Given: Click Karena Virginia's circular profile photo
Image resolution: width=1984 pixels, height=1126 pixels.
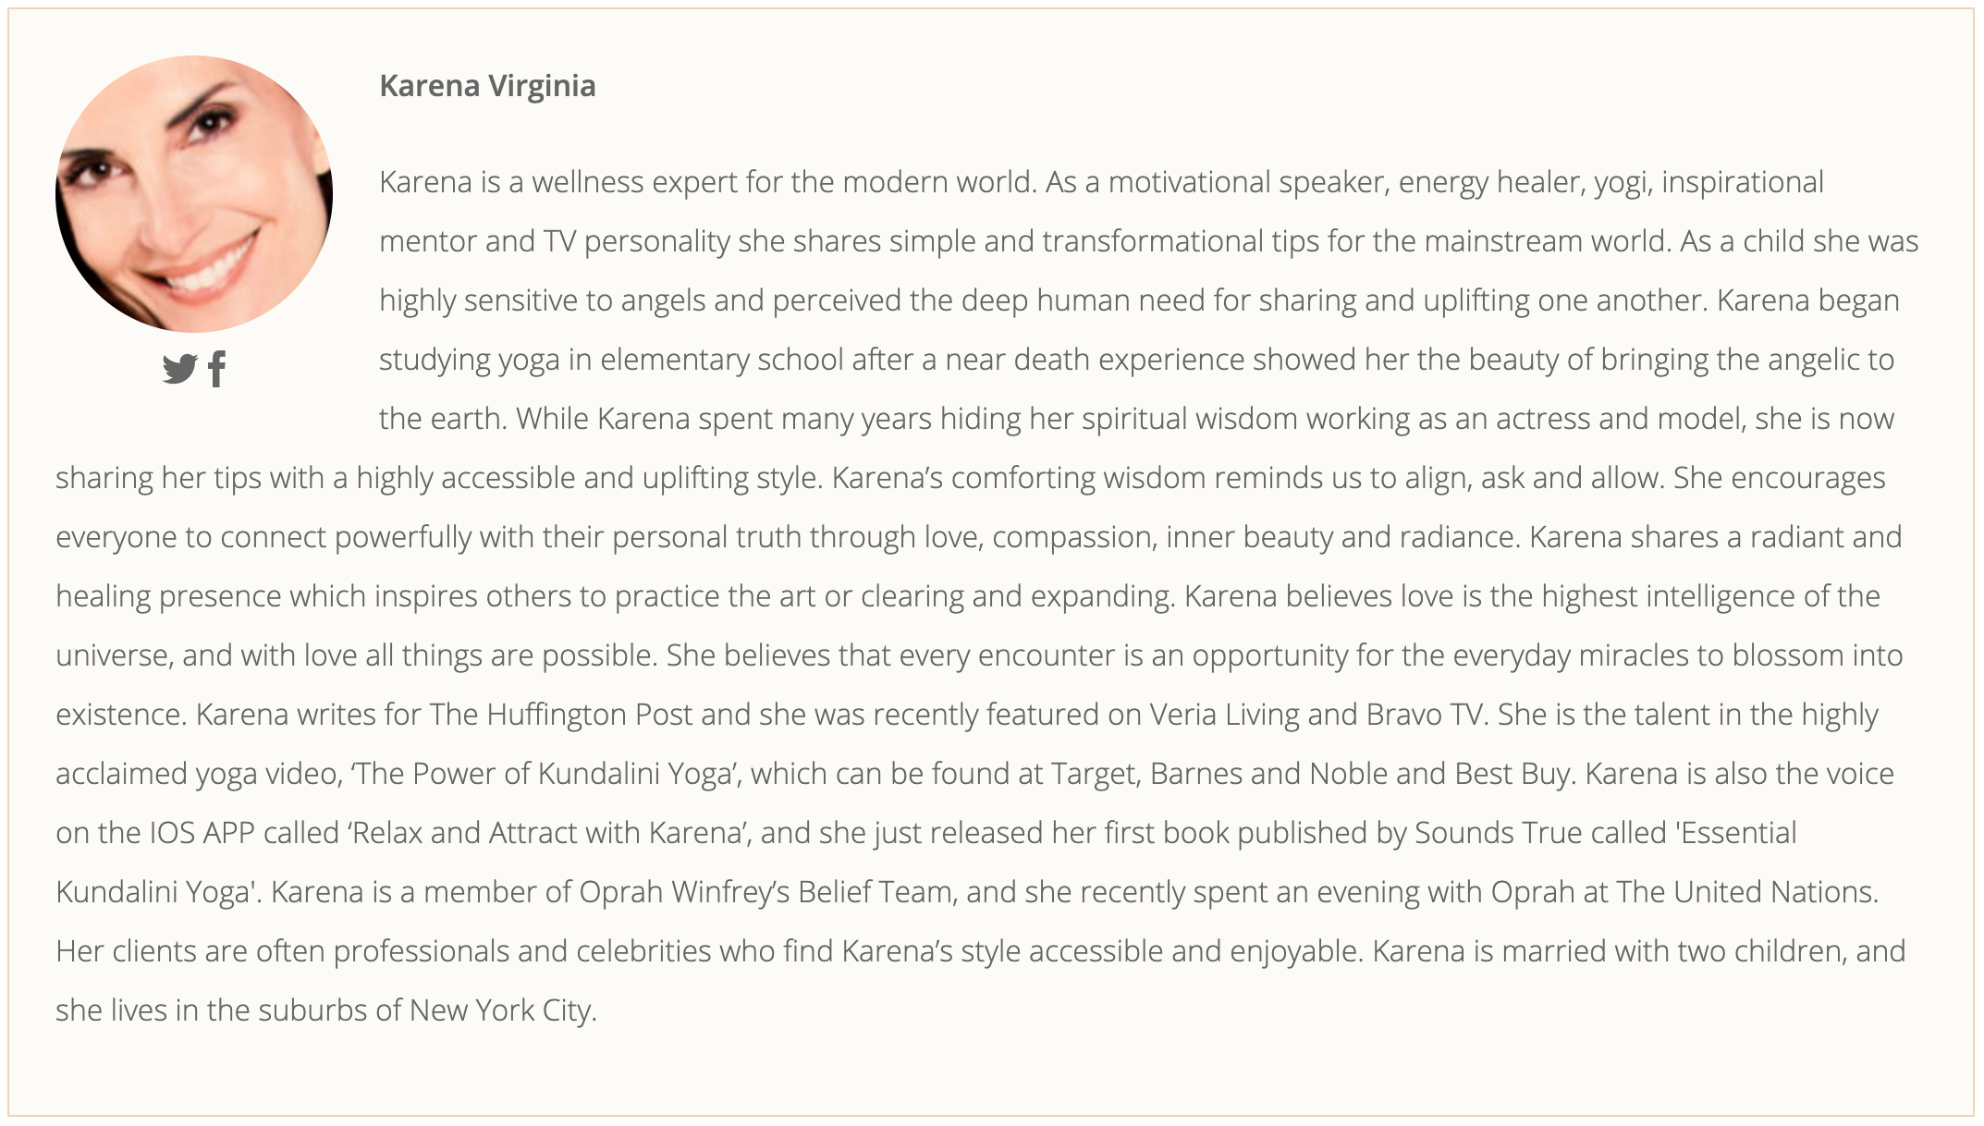Looking at the screenshot, I should tap(194, 194).
